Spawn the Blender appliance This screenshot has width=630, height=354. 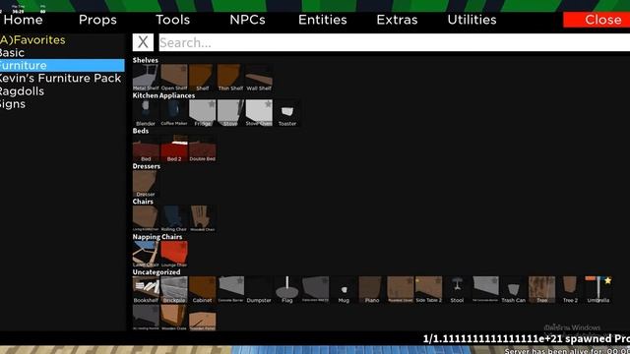pos(146,113)
